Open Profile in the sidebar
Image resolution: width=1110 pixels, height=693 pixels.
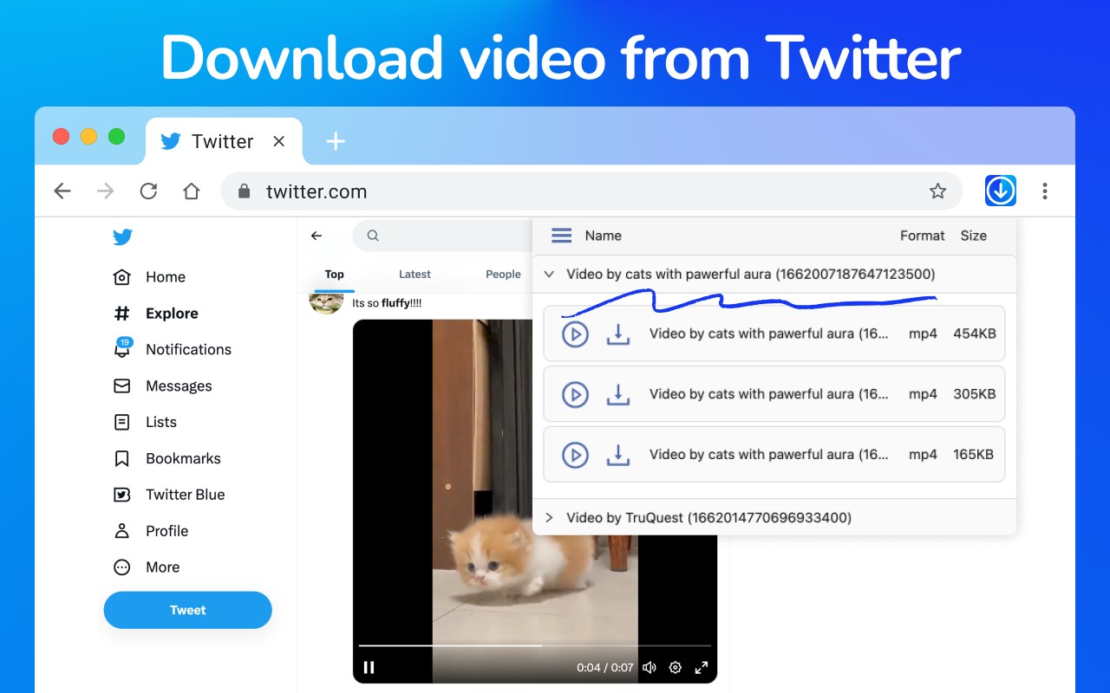[x=151, y=531]
